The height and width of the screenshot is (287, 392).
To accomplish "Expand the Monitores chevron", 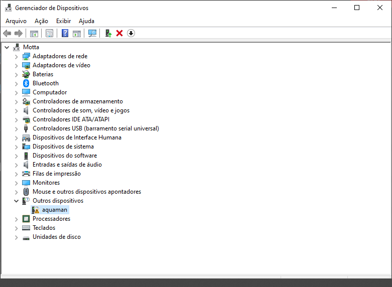I will pyautogui.click(x=16, y=183).
